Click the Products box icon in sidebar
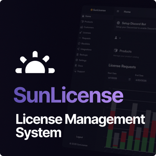 (x=82, y=21)
